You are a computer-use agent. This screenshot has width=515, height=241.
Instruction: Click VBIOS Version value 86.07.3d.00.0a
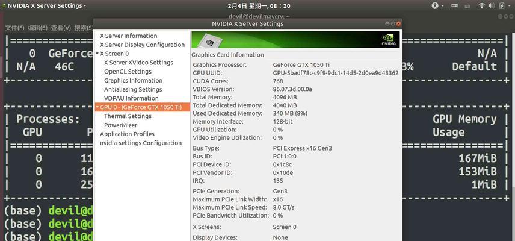coord(292,89)
